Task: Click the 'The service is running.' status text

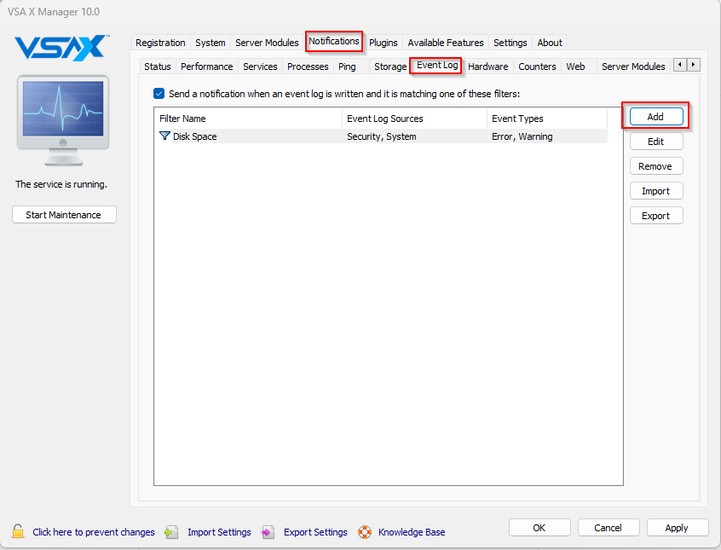Action: (x=61, y=184)
